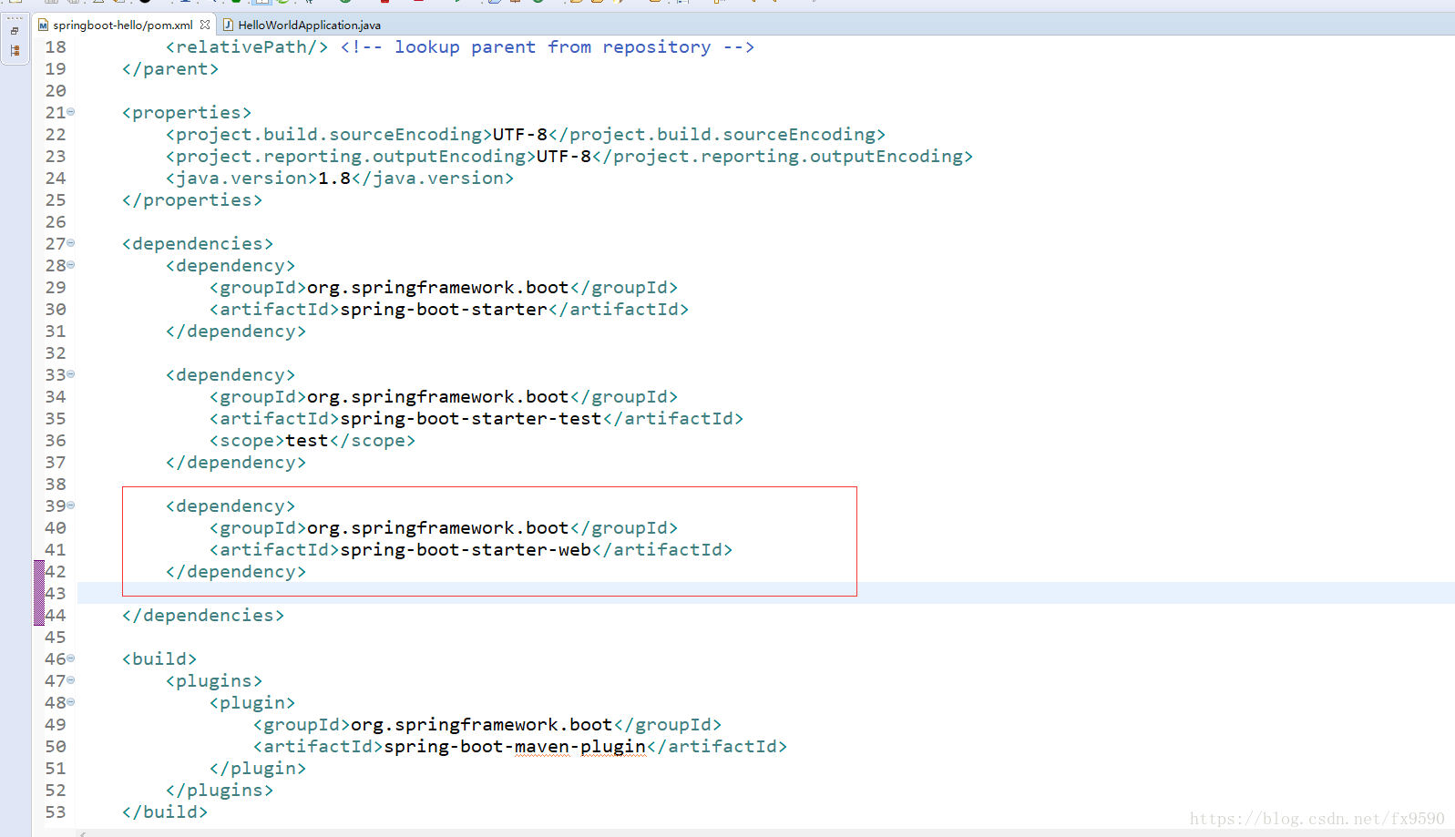This screenshot has width=1455, height=837.
Task: Place cursor on closing parent tag
Action: click(170, 69)
